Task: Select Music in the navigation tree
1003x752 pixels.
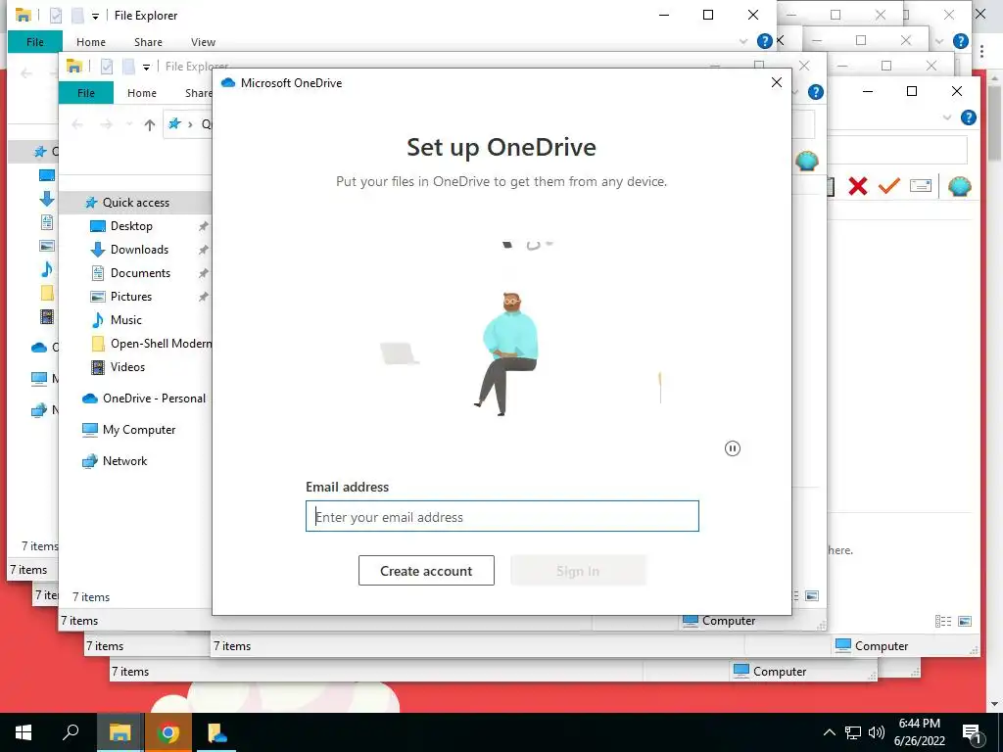Action: tap(126, 320)
